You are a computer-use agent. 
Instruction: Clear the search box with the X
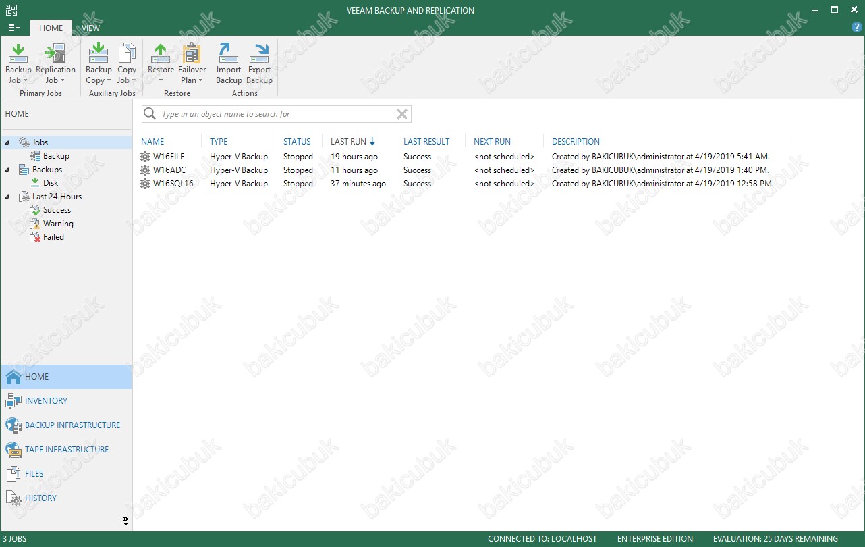pos(402,114)
